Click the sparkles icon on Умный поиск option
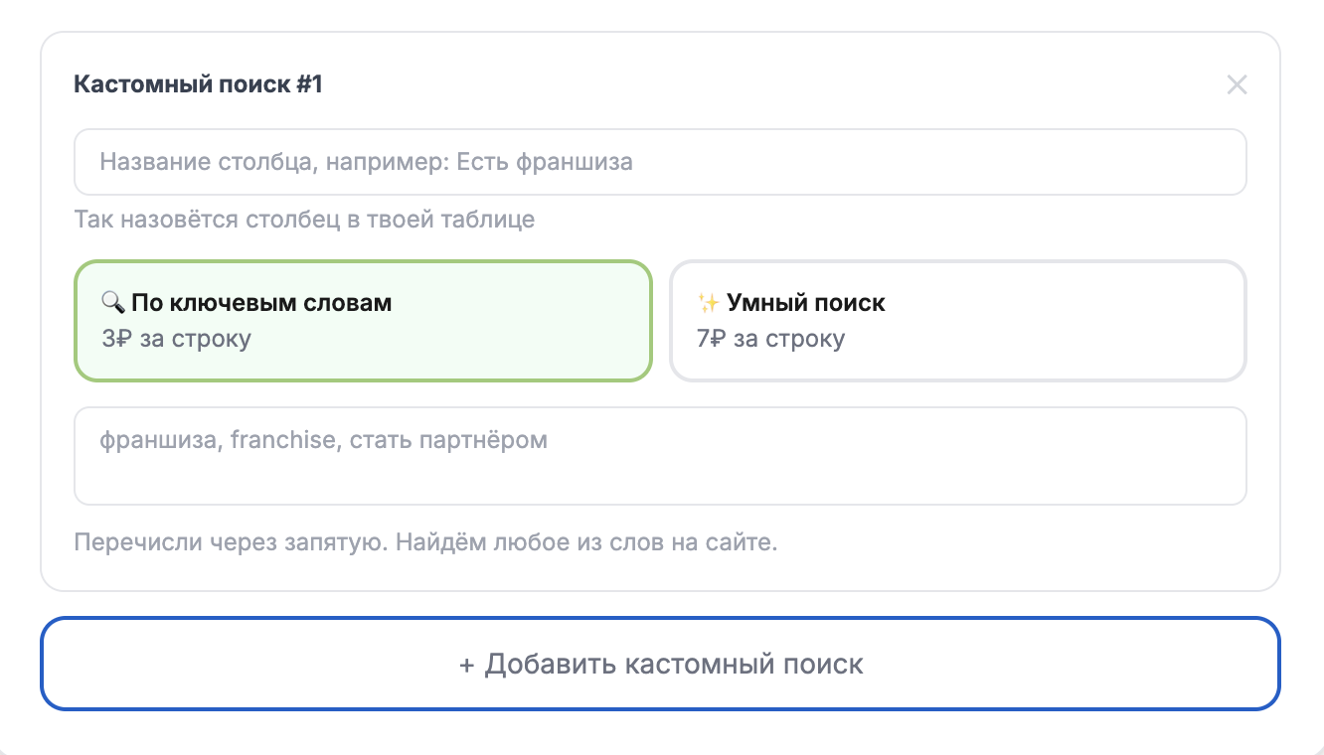This screenshot has height=755, width=1324. [x=709, y=302]
